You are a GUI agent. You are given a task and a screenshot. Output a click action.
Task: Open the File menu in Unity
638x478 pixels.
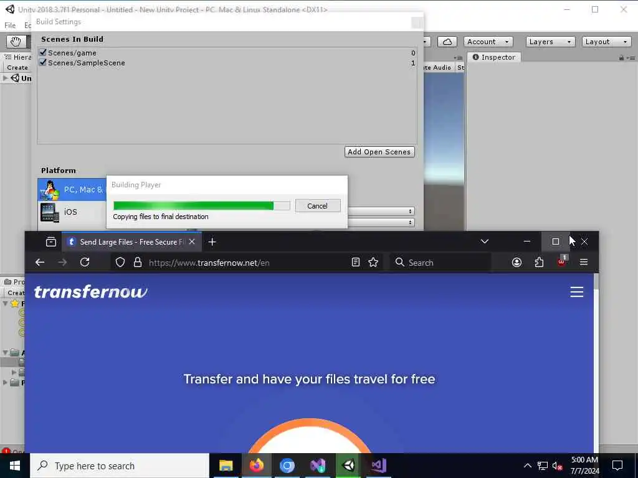point(10,25)
